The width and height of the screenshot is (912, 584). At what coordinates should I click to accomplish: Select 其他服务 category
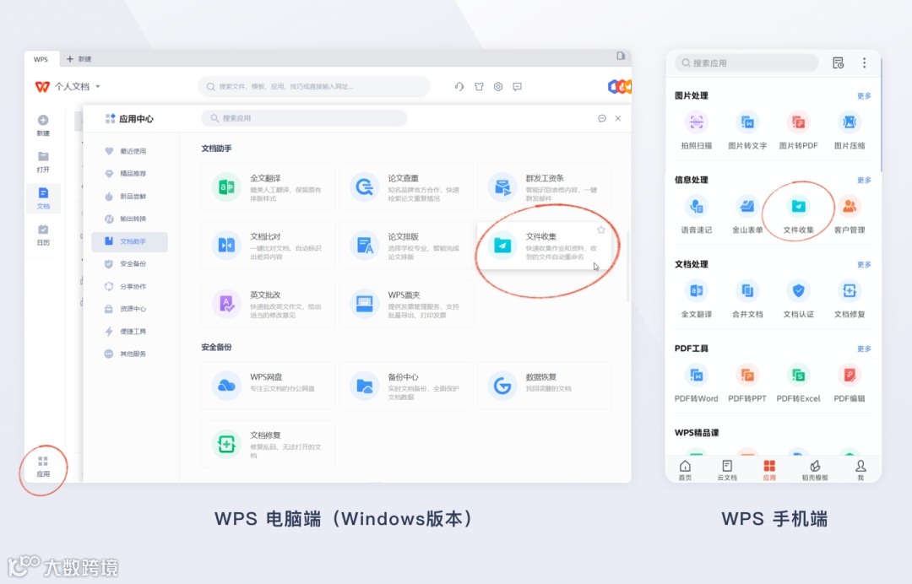click(x=129, y=354)
